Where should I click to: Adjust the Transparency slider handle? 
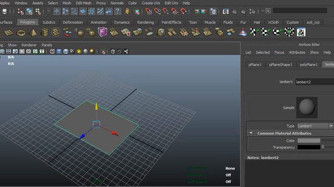pos(323,147)
